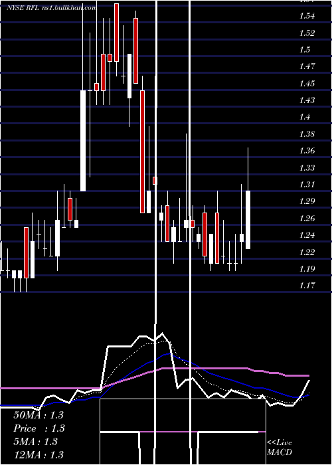Click the 1.33 price axis label
This screenshot has width=332, height=465.
(307, 167)
